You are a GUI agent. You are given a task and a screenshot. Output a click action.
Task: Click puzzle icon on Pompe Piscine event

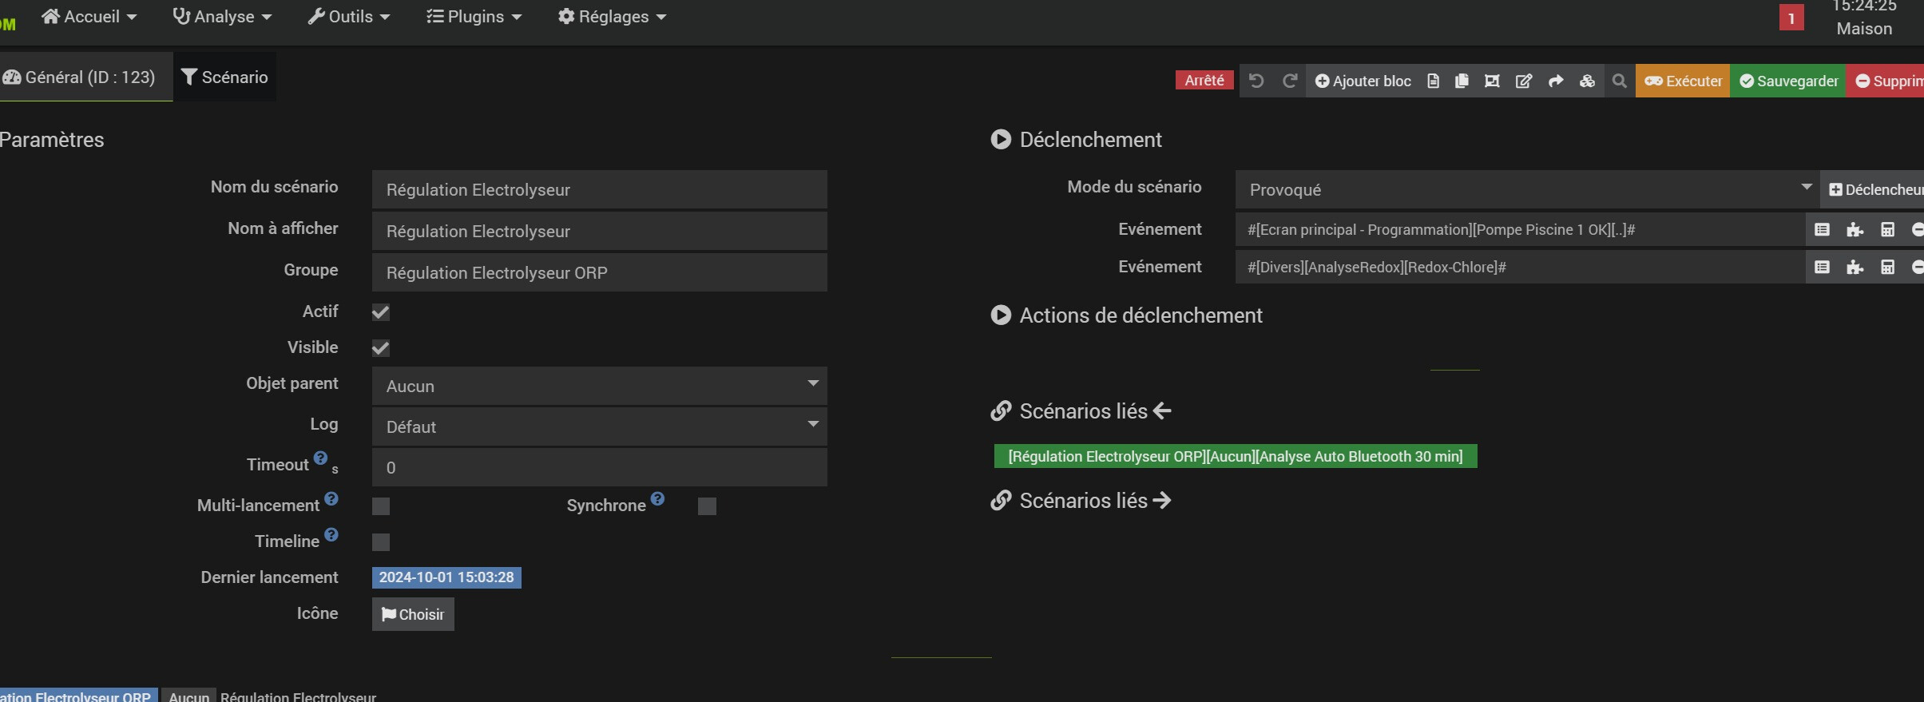point(1855,230)
